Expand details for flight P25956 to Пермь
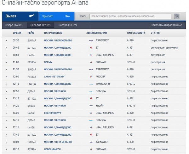 pos(6,62)
